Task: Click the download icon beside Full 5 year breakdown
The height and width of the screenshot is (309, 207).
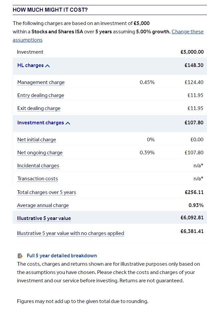Action: click(20, 256)
